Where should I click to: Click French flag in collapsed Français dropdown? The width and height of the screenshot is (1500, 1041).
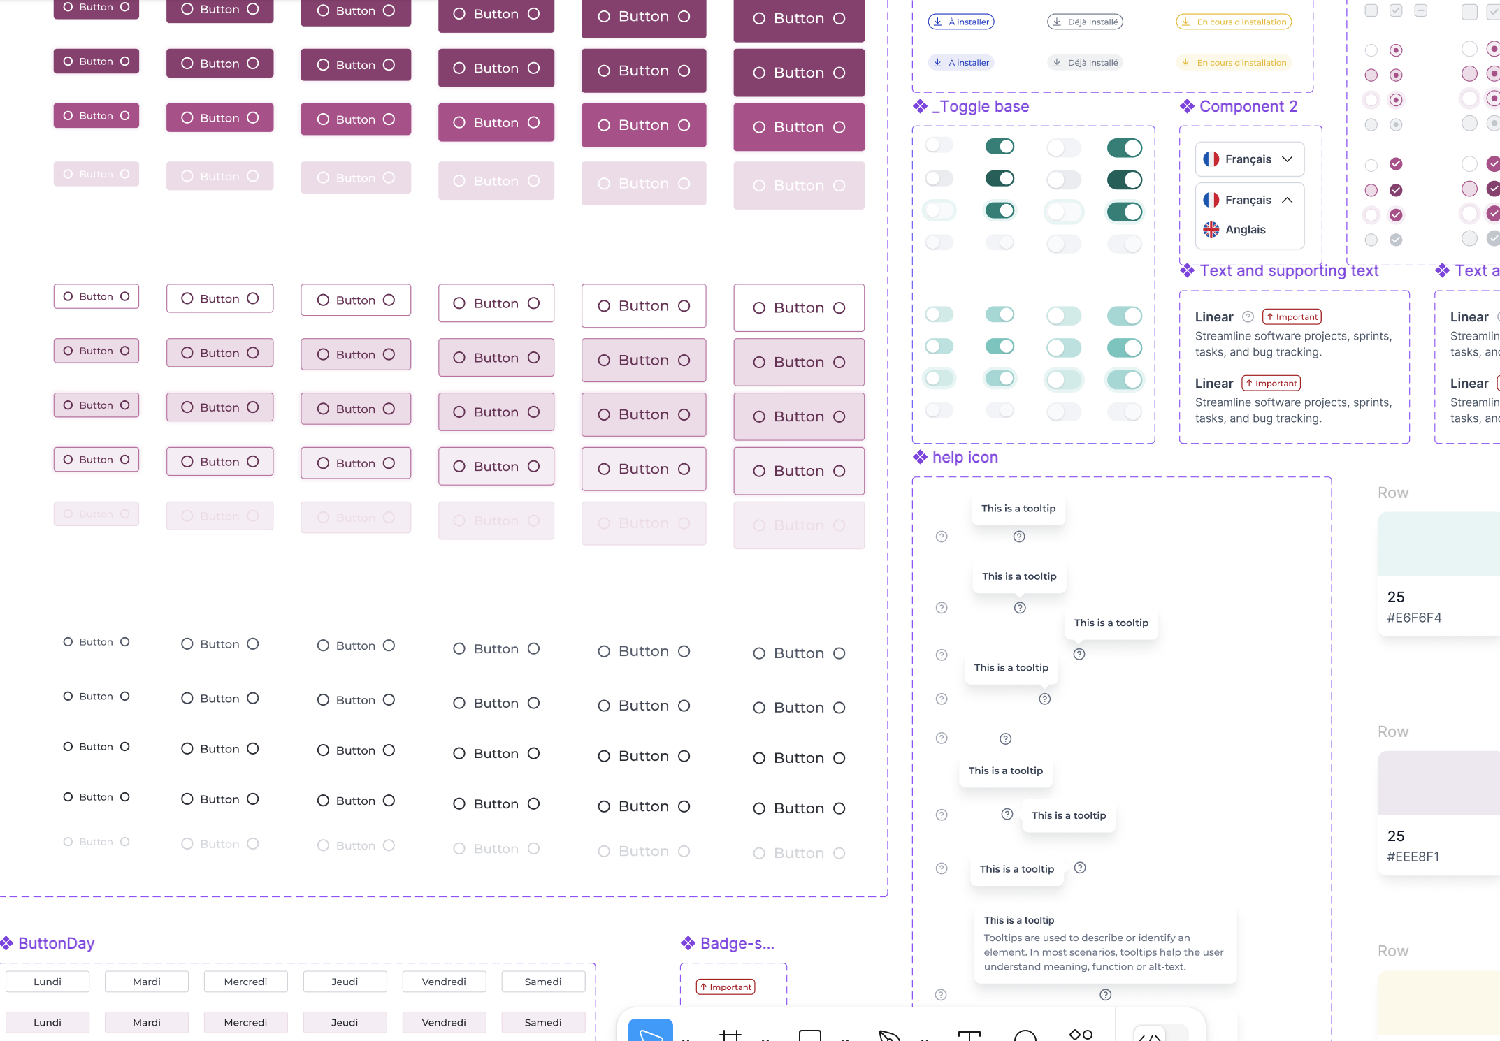tap(1211, 159)
